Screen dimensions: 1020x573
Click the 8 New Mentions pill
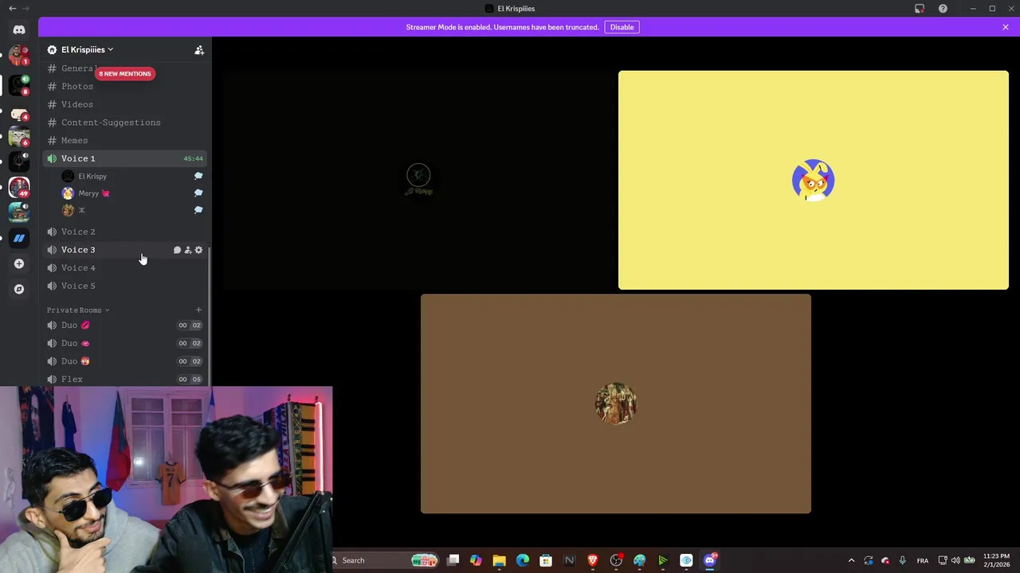pos(124,74)
